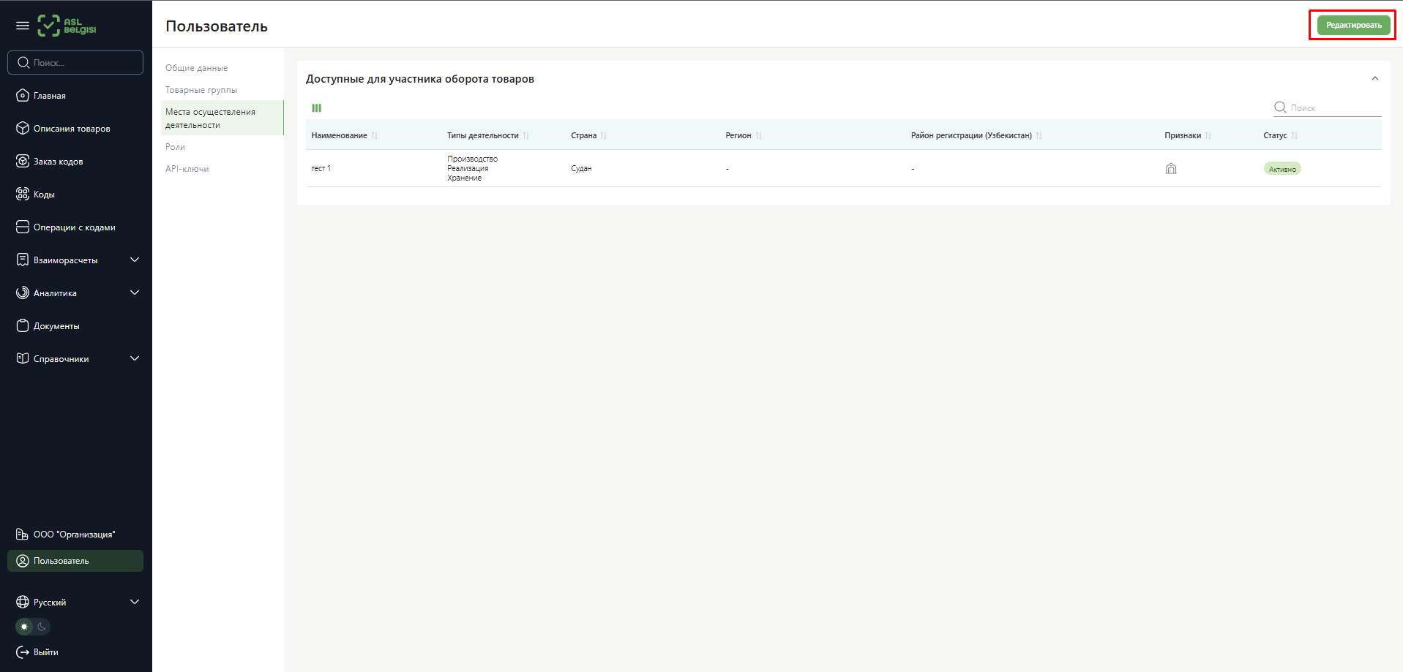Click the table search magnifier icon
This screenshot has width=1403, height=672.
point(1280,107)
